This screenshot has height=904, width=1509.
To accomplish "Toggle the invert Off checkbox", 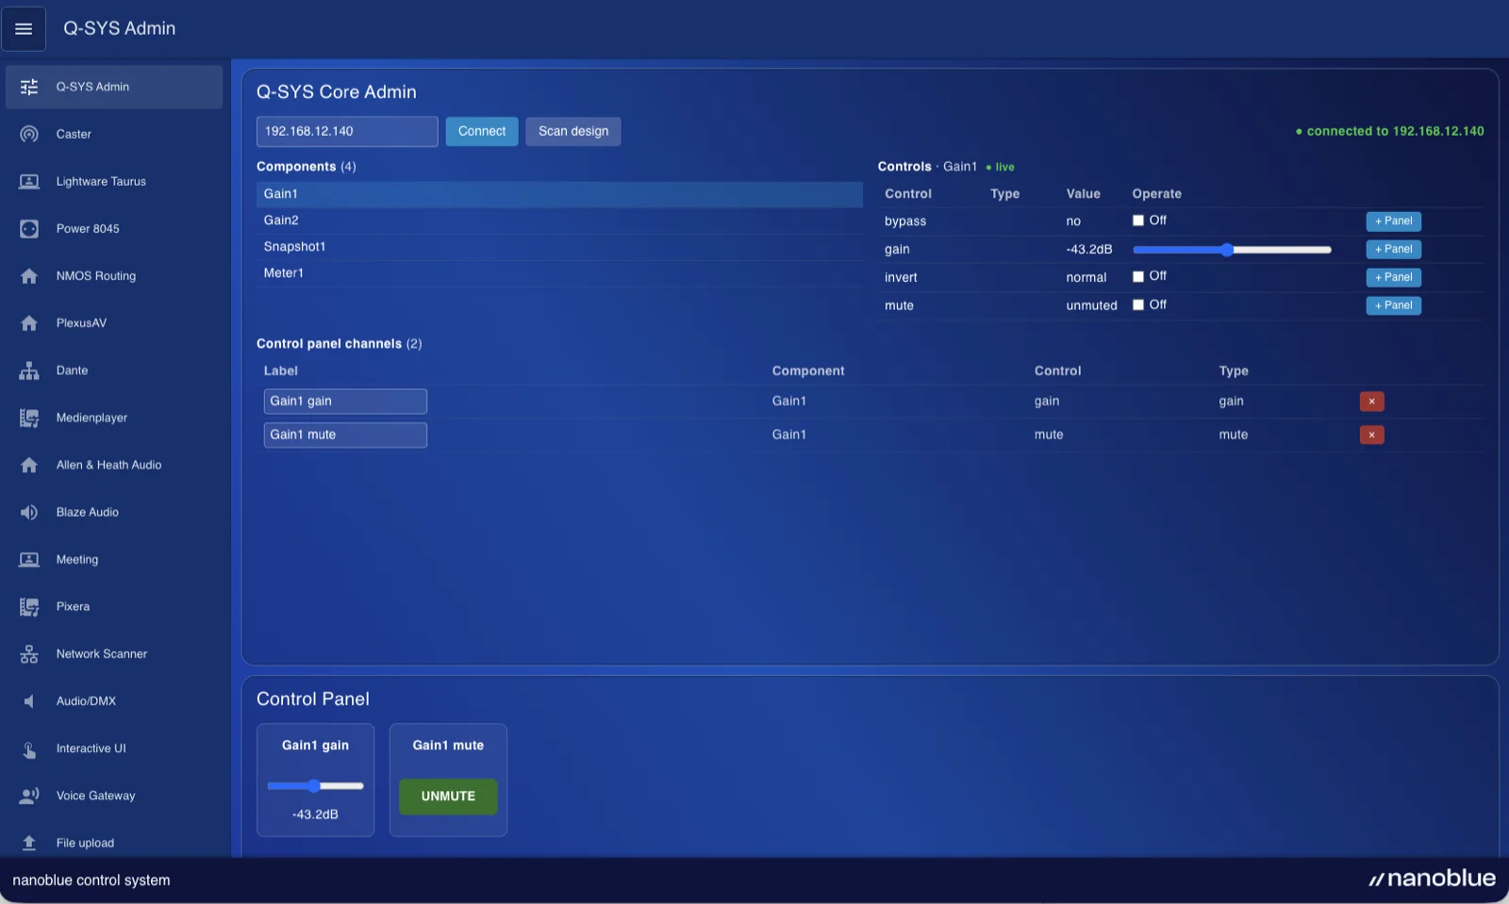I will [x=1138, y=276].
